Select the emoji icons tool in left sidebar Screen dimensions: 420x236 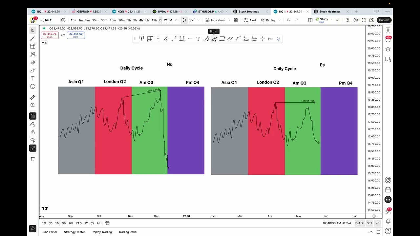(x=32, y=87)
